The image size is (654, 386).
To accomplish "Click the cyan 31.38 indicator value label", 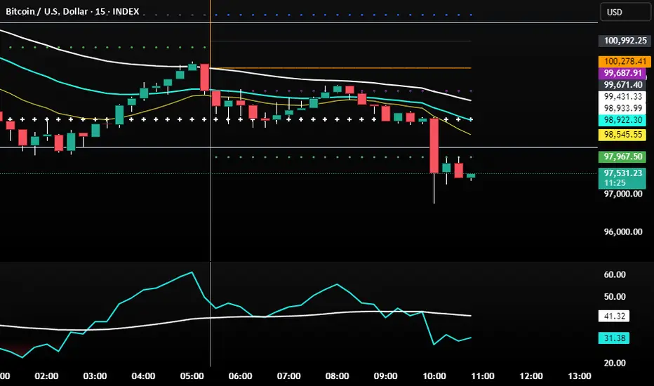I will click(614, 338).
